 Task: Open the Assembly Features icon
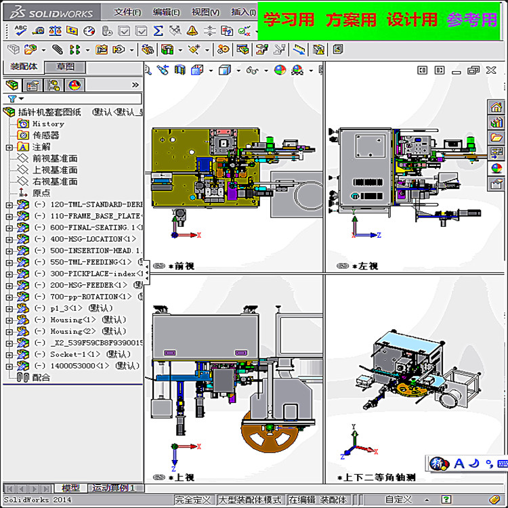167,49
